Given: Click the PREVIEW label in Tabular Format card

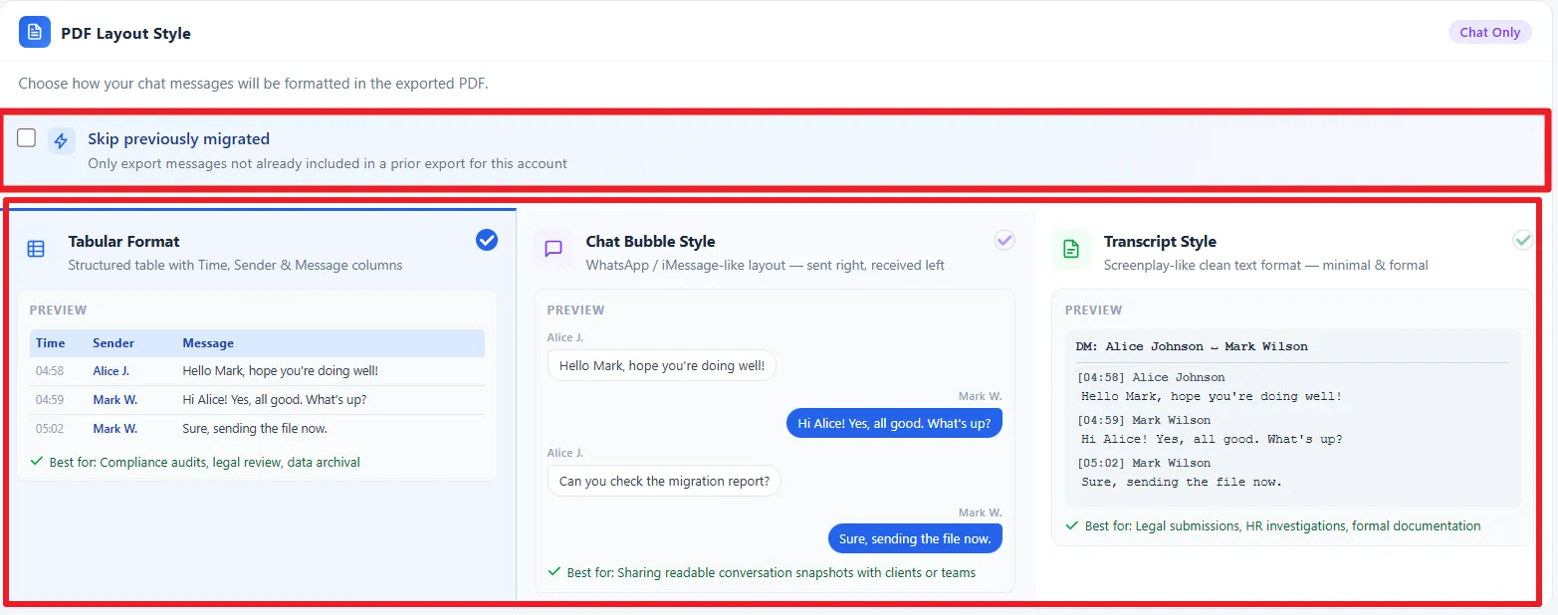Looking at the screenshot, I should click(58, 309).
